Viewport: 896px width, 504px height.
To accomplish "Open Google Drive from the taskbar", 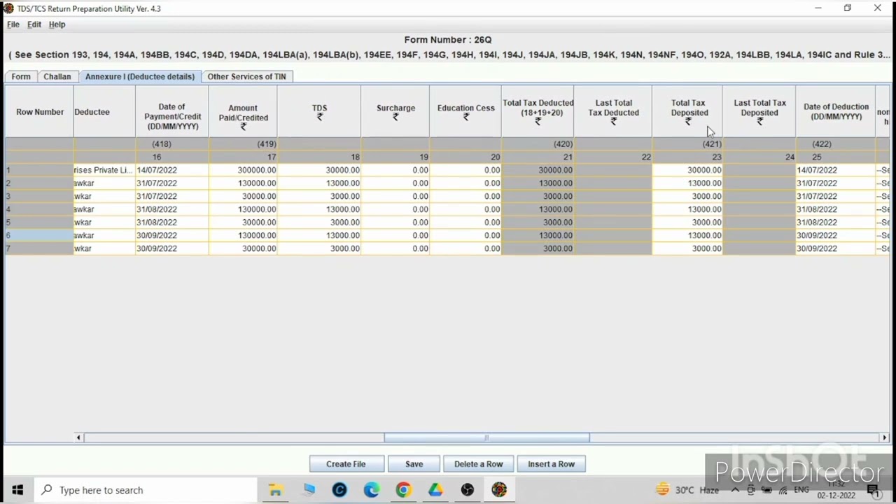I will (x=435, y=490).
